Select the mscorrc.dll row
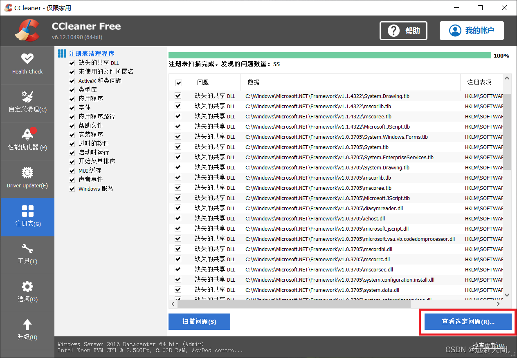Image resolution: width=517 pixels, height=358 pixels. pos(336,259)
